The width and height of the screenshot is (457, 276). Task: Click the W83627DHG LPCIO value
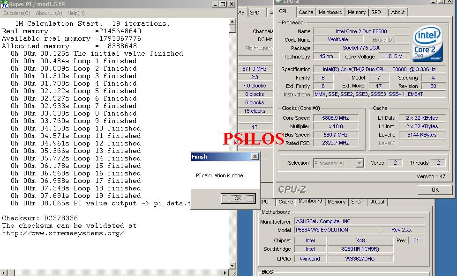360,259
